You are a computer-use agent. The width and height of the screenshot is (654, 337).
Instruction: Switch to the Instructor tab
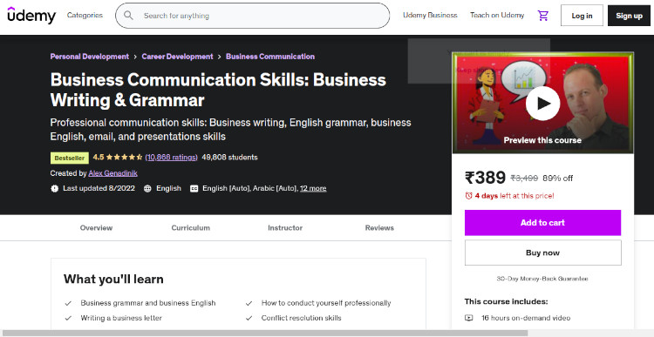285,228
